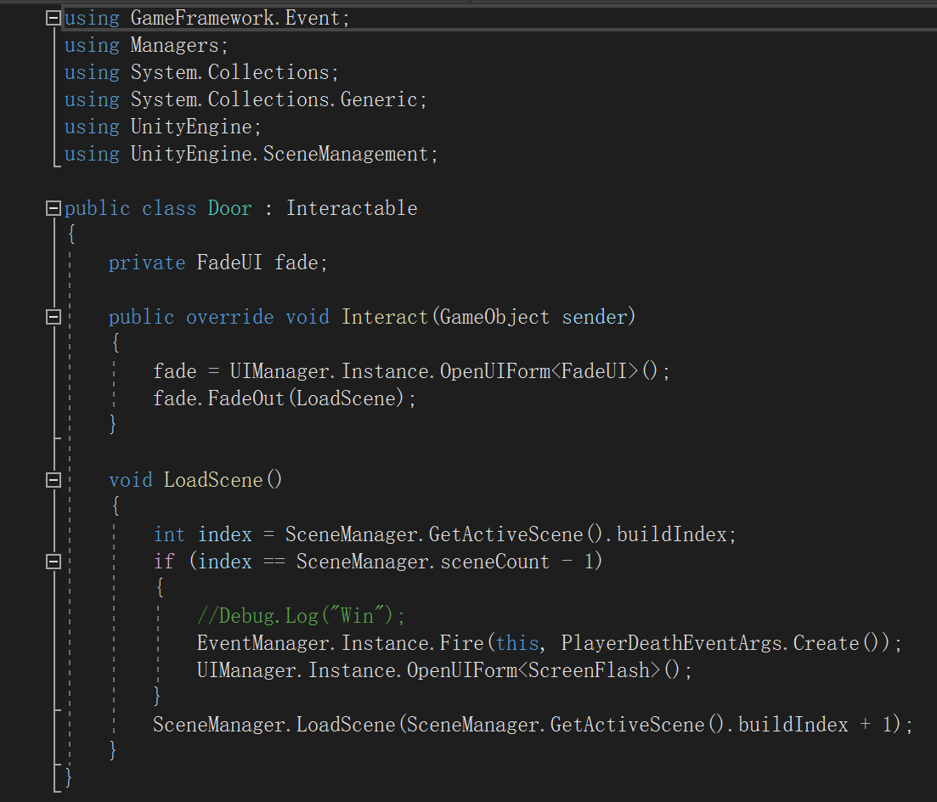The image size is (937, 802).
Task: Click 'using UnityEngine.SceneManagement' directive
Action: coord(251,154)
